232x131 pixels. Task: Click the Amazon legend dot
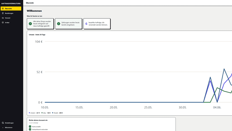point(29,113)
